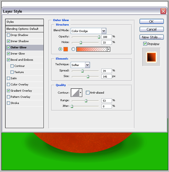Enable the Texture checkbox

(x=12, y=72)
